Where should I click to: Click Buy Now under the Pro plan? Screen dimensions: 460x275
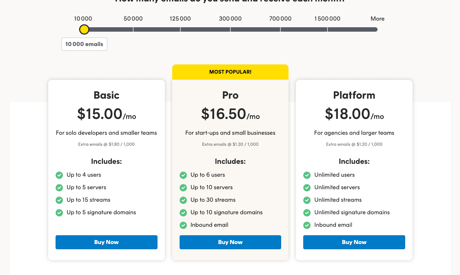[230, 242]
